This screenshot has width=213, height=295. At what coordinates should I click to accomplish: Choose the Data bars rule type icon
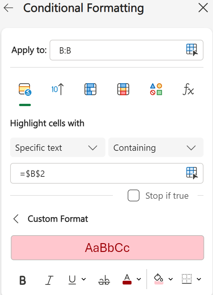(90, 89)
